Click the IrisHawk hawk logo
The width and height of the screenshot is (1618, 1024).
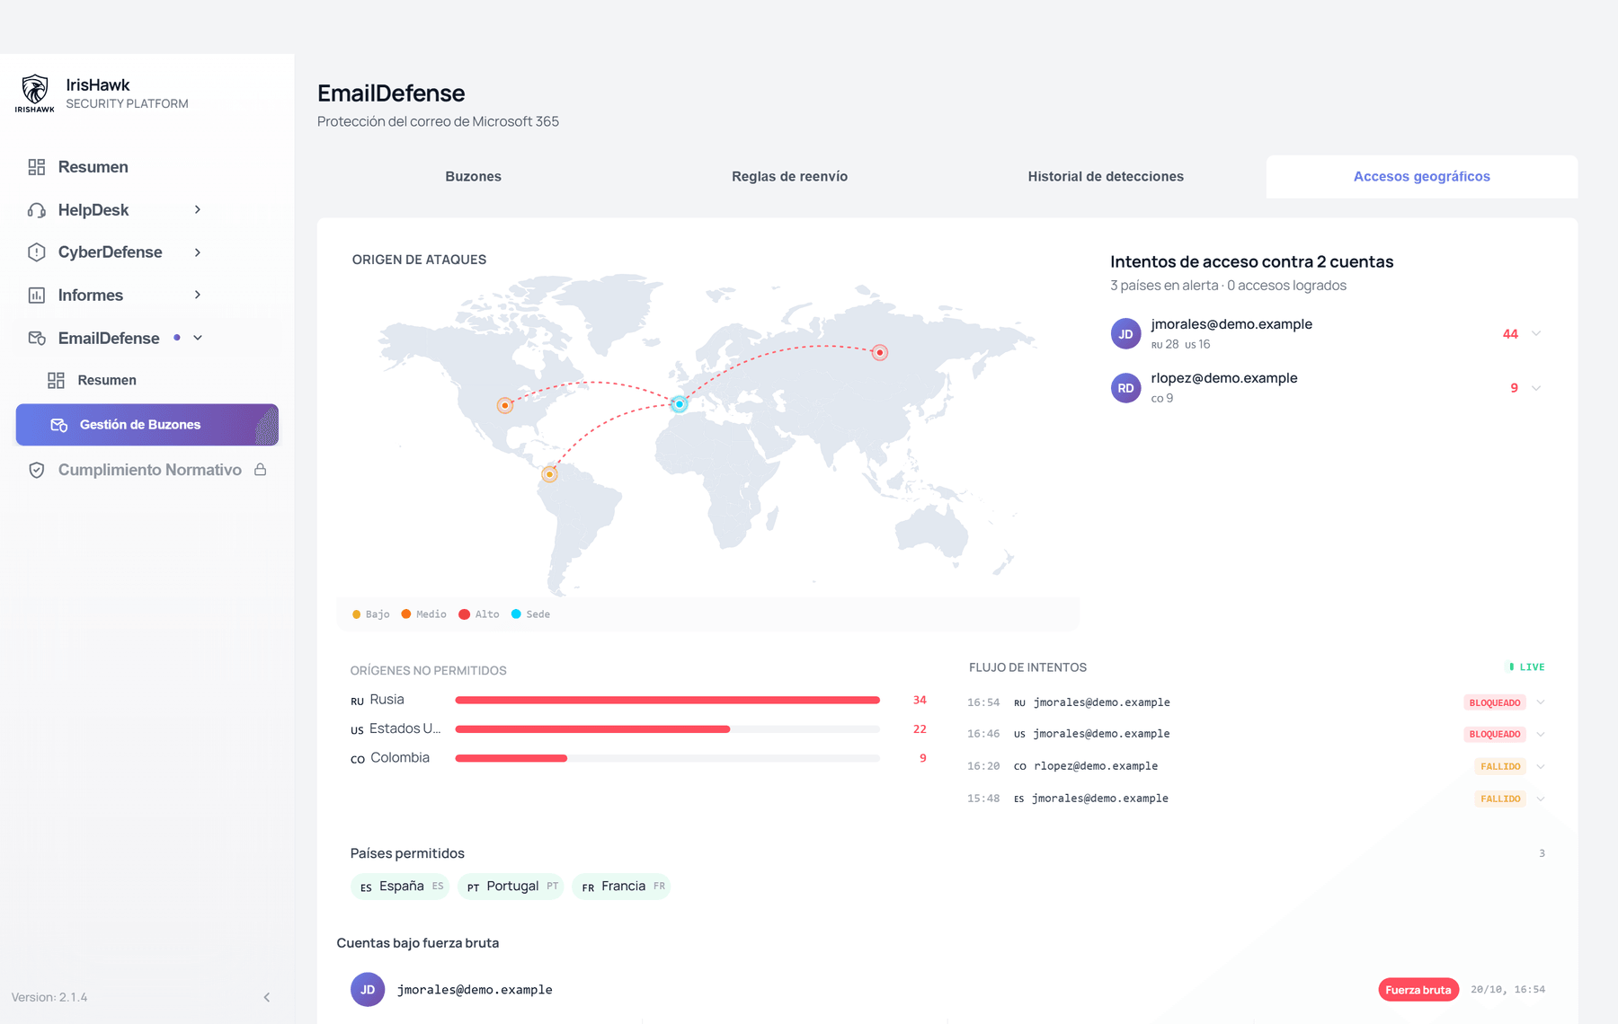click(x=35, y=93)
